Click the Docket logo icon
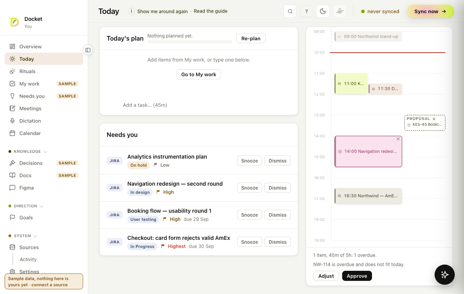The height and width of the screenshot is (294, 464). point(15,22)
